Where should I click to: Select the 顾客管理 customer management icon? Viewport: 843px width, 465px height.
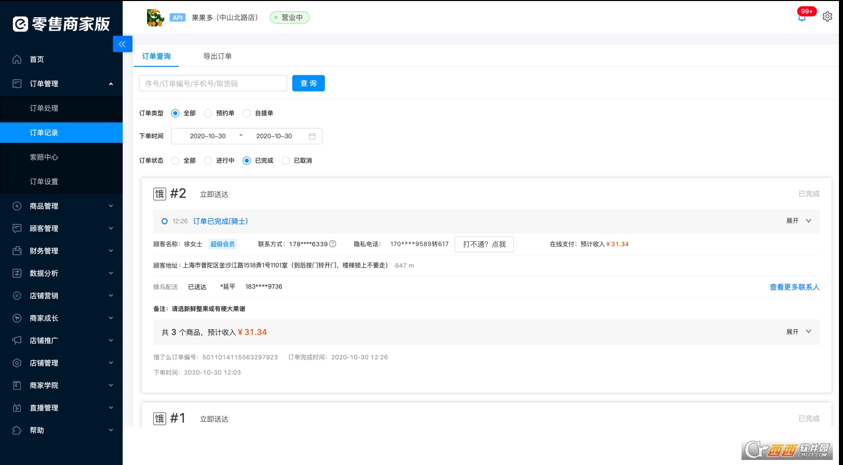coord(16,228)
